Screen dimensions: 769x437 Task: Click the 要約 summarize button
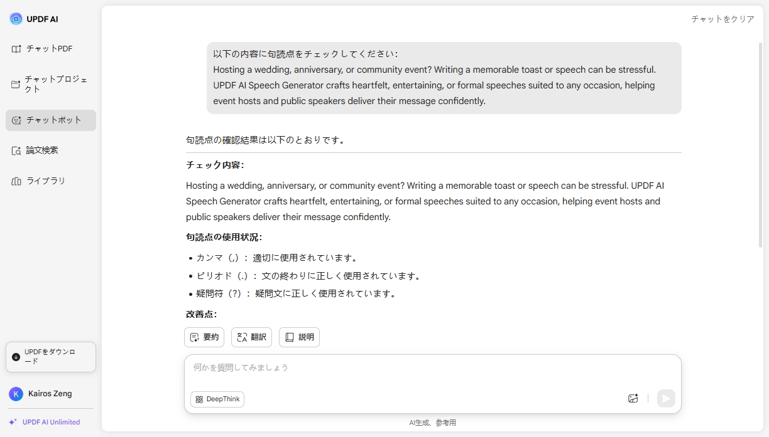204,337
